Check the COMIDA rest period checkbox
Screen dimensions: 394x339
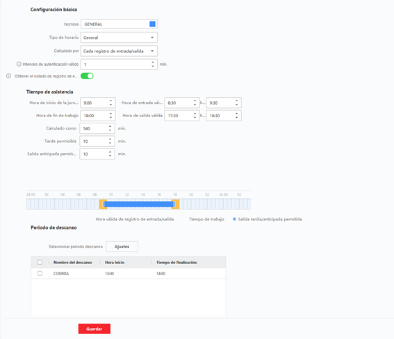[x=40, y=273]
